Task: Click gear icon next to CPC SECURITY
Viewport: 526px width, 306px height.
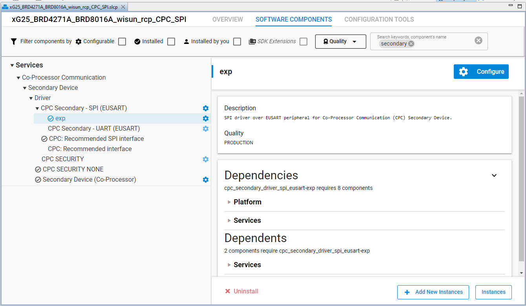Action: 205,159
